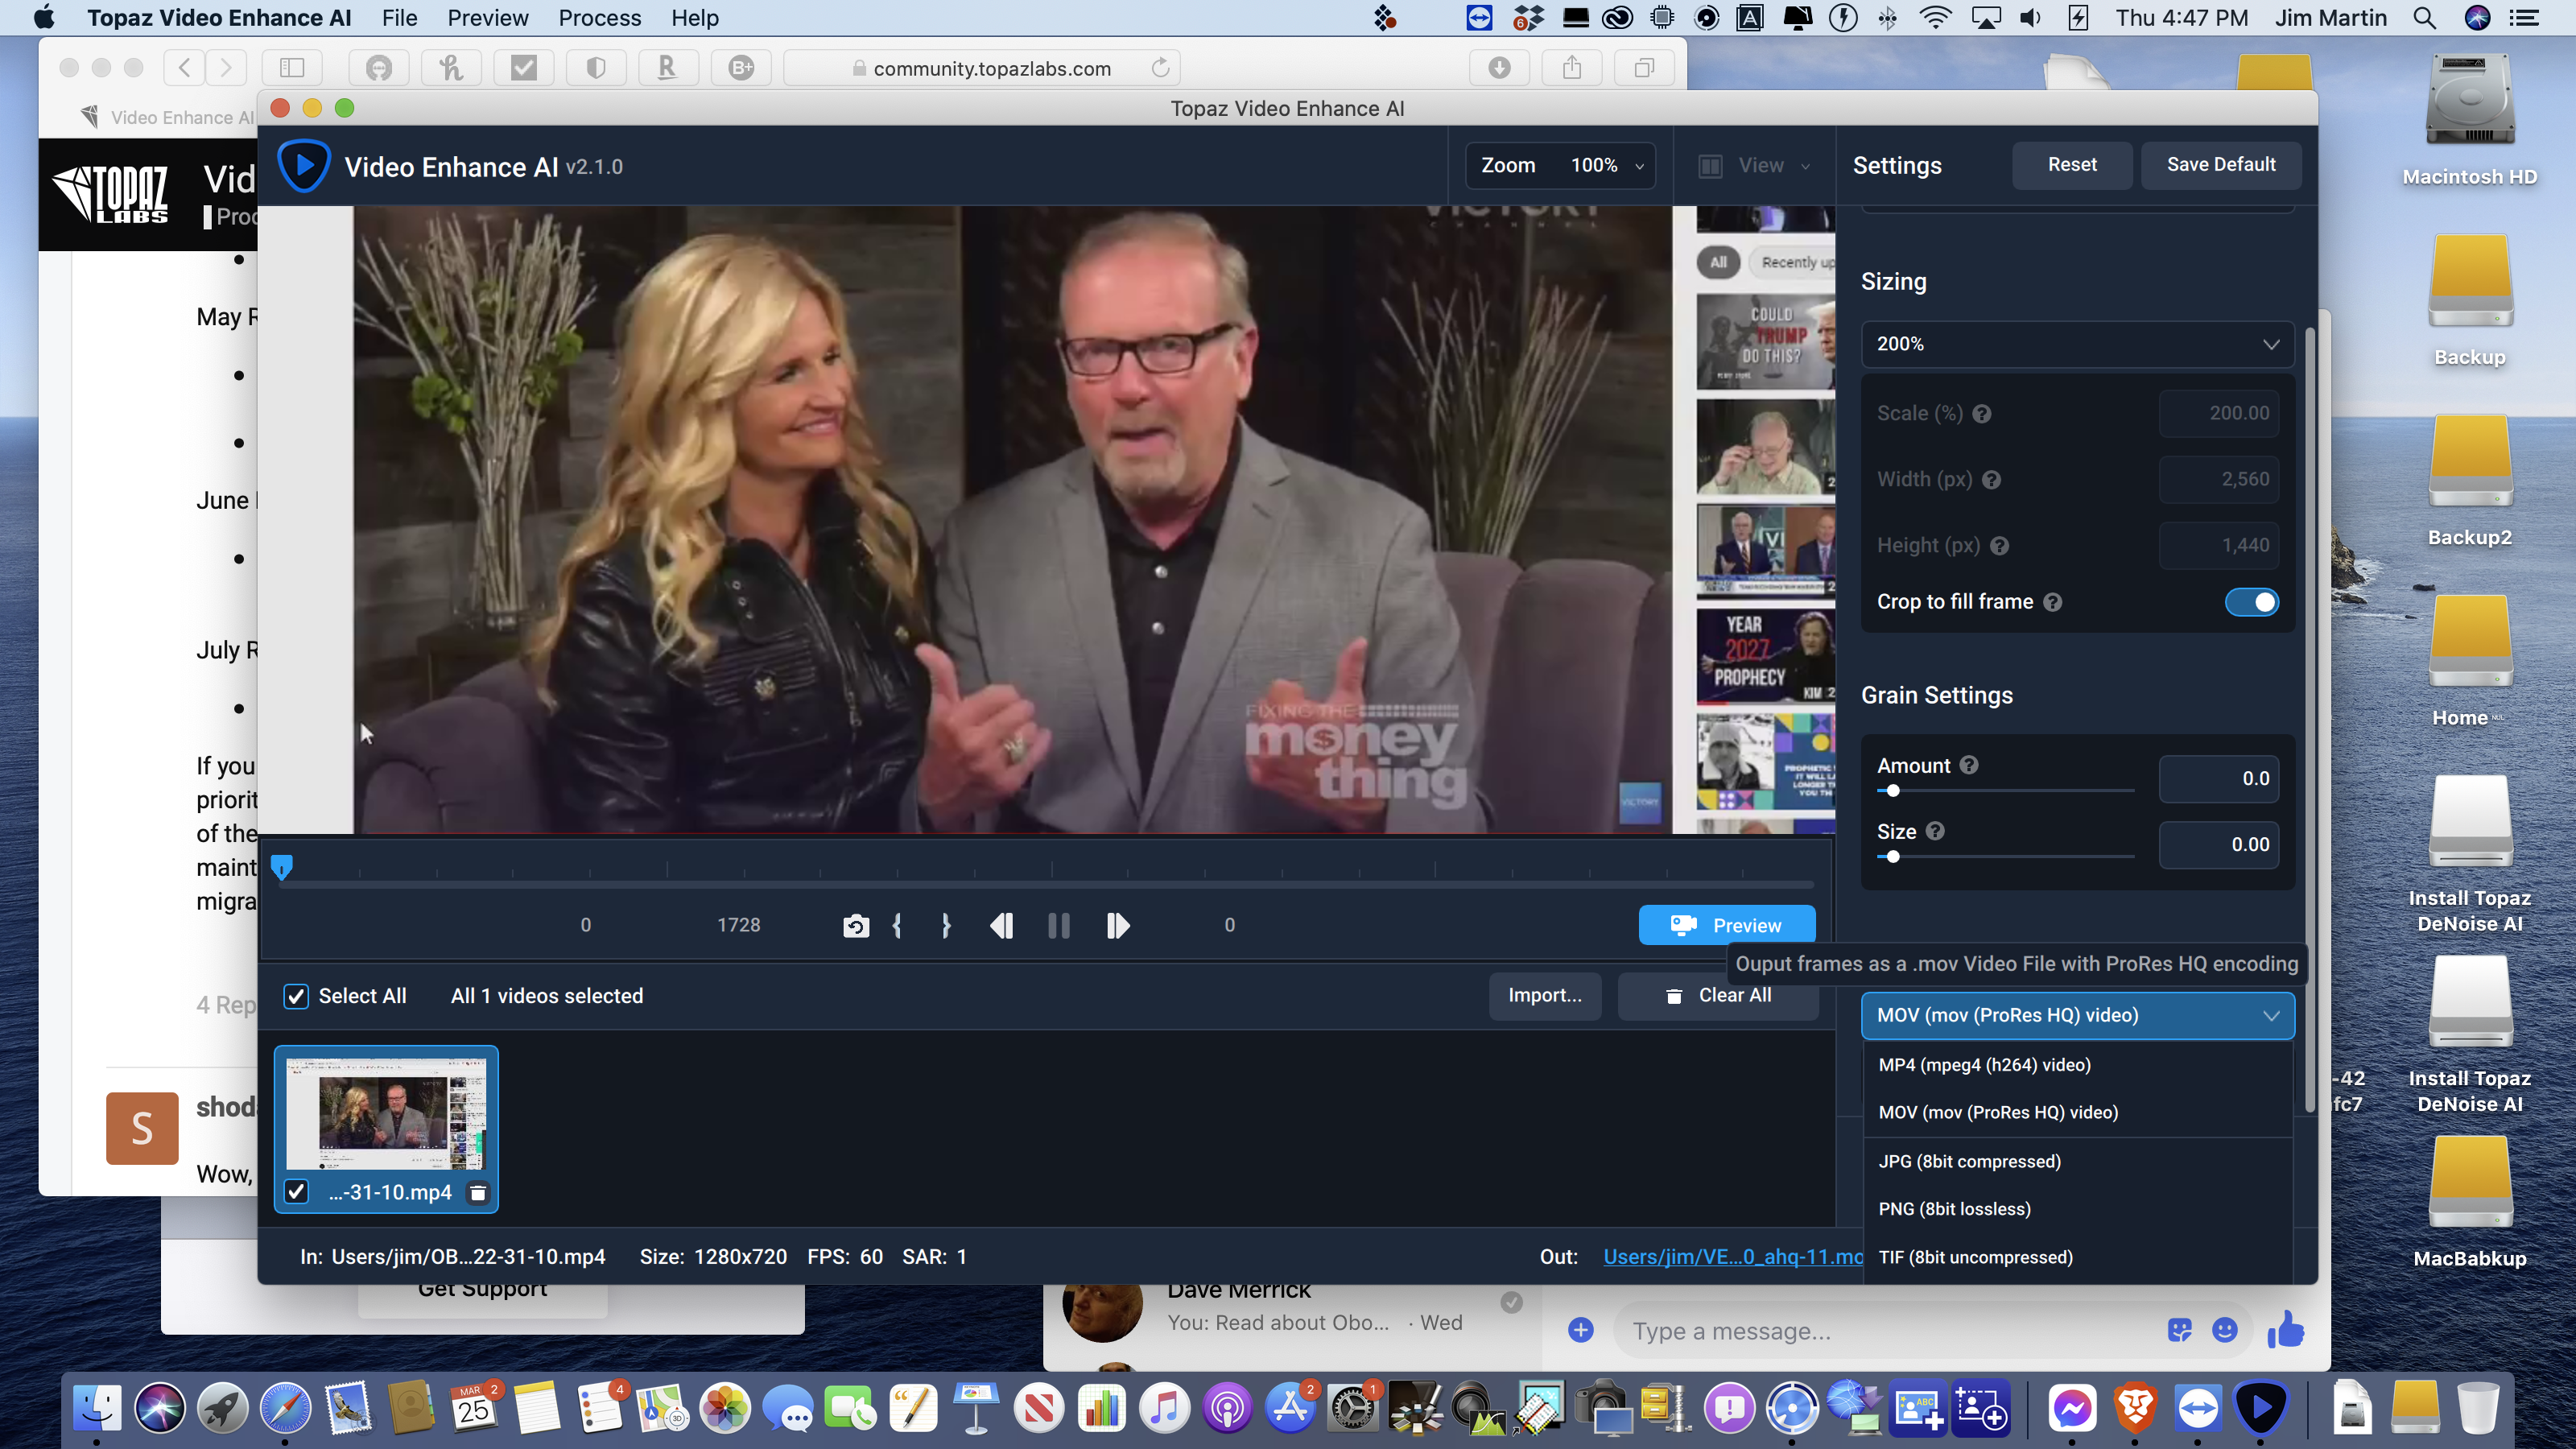
Task: Adjust the grain Amount slider
Action: [x=1893, y=791]
